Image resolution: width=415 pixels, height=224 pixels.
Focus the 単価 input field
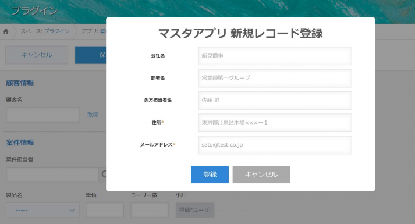[105, 210]
